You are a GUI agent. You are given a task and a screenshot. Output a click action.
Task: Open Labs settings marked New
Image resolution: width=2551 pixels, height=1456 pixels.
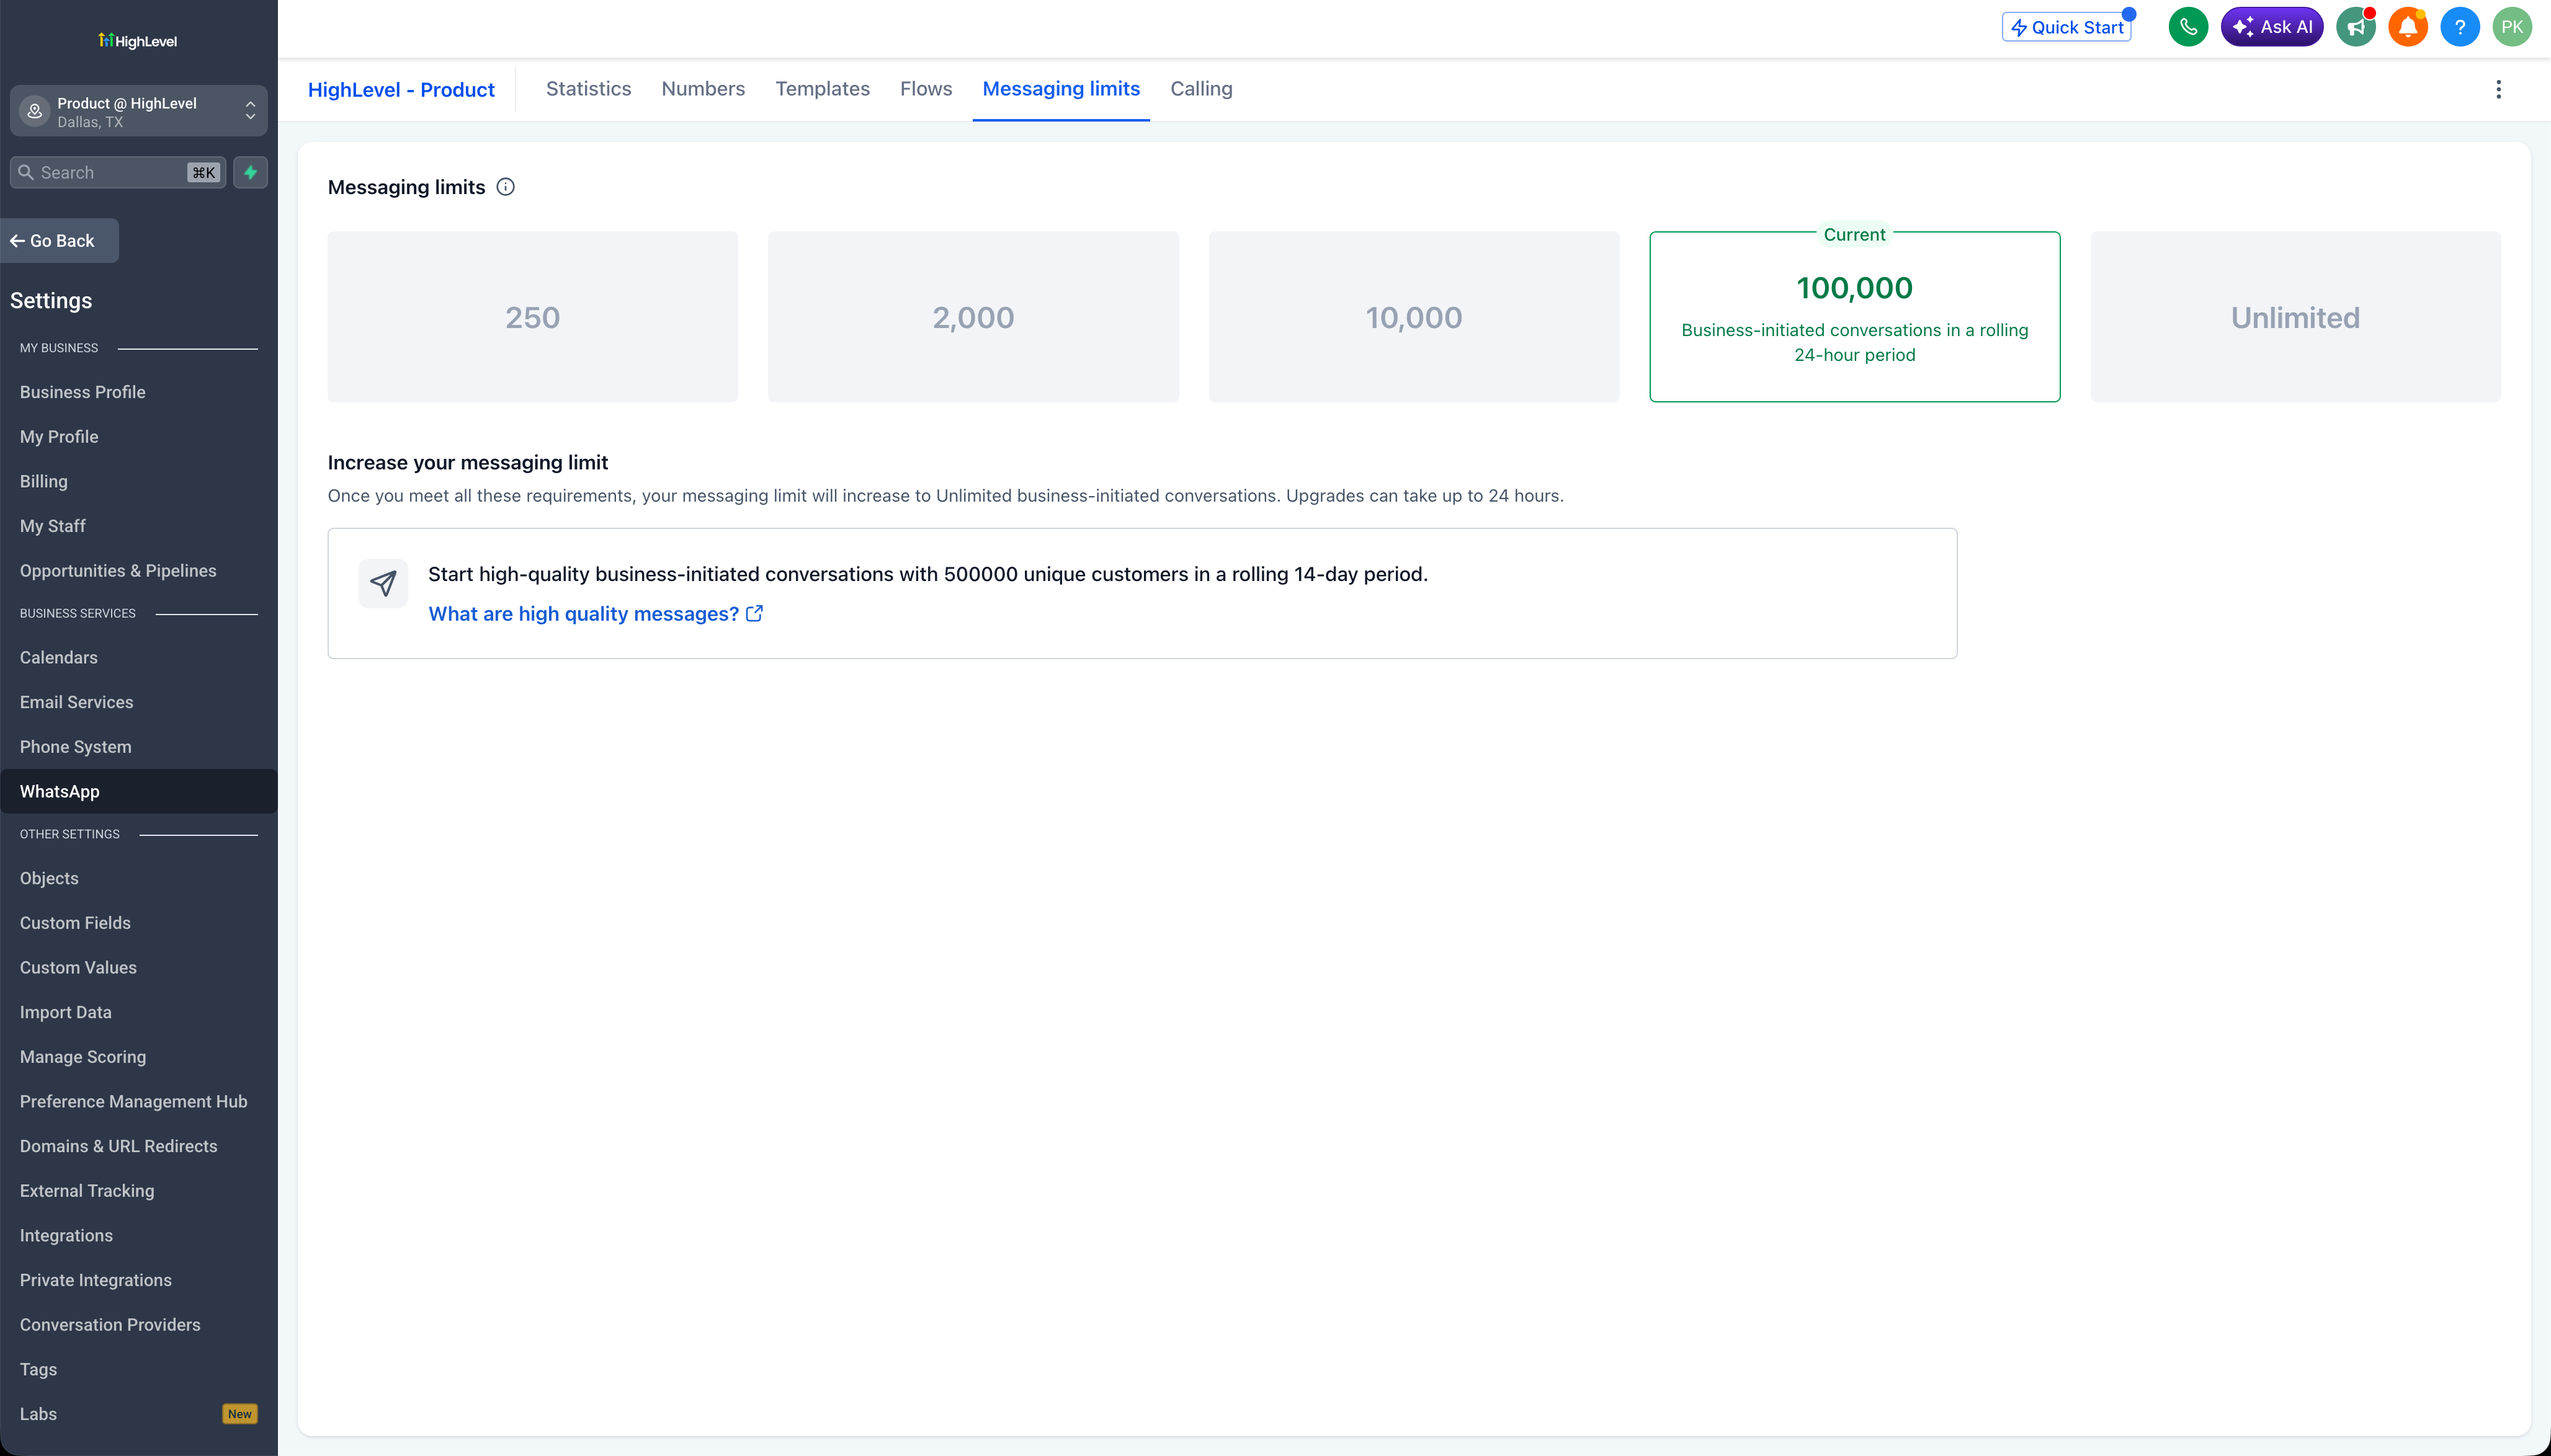point(139,1414)
